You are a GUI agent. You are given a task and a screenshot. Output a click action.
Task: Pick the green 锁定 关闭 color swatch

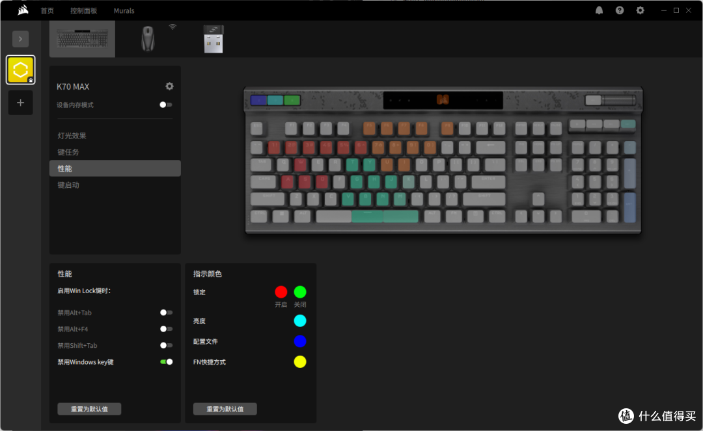tap(300, 292)
